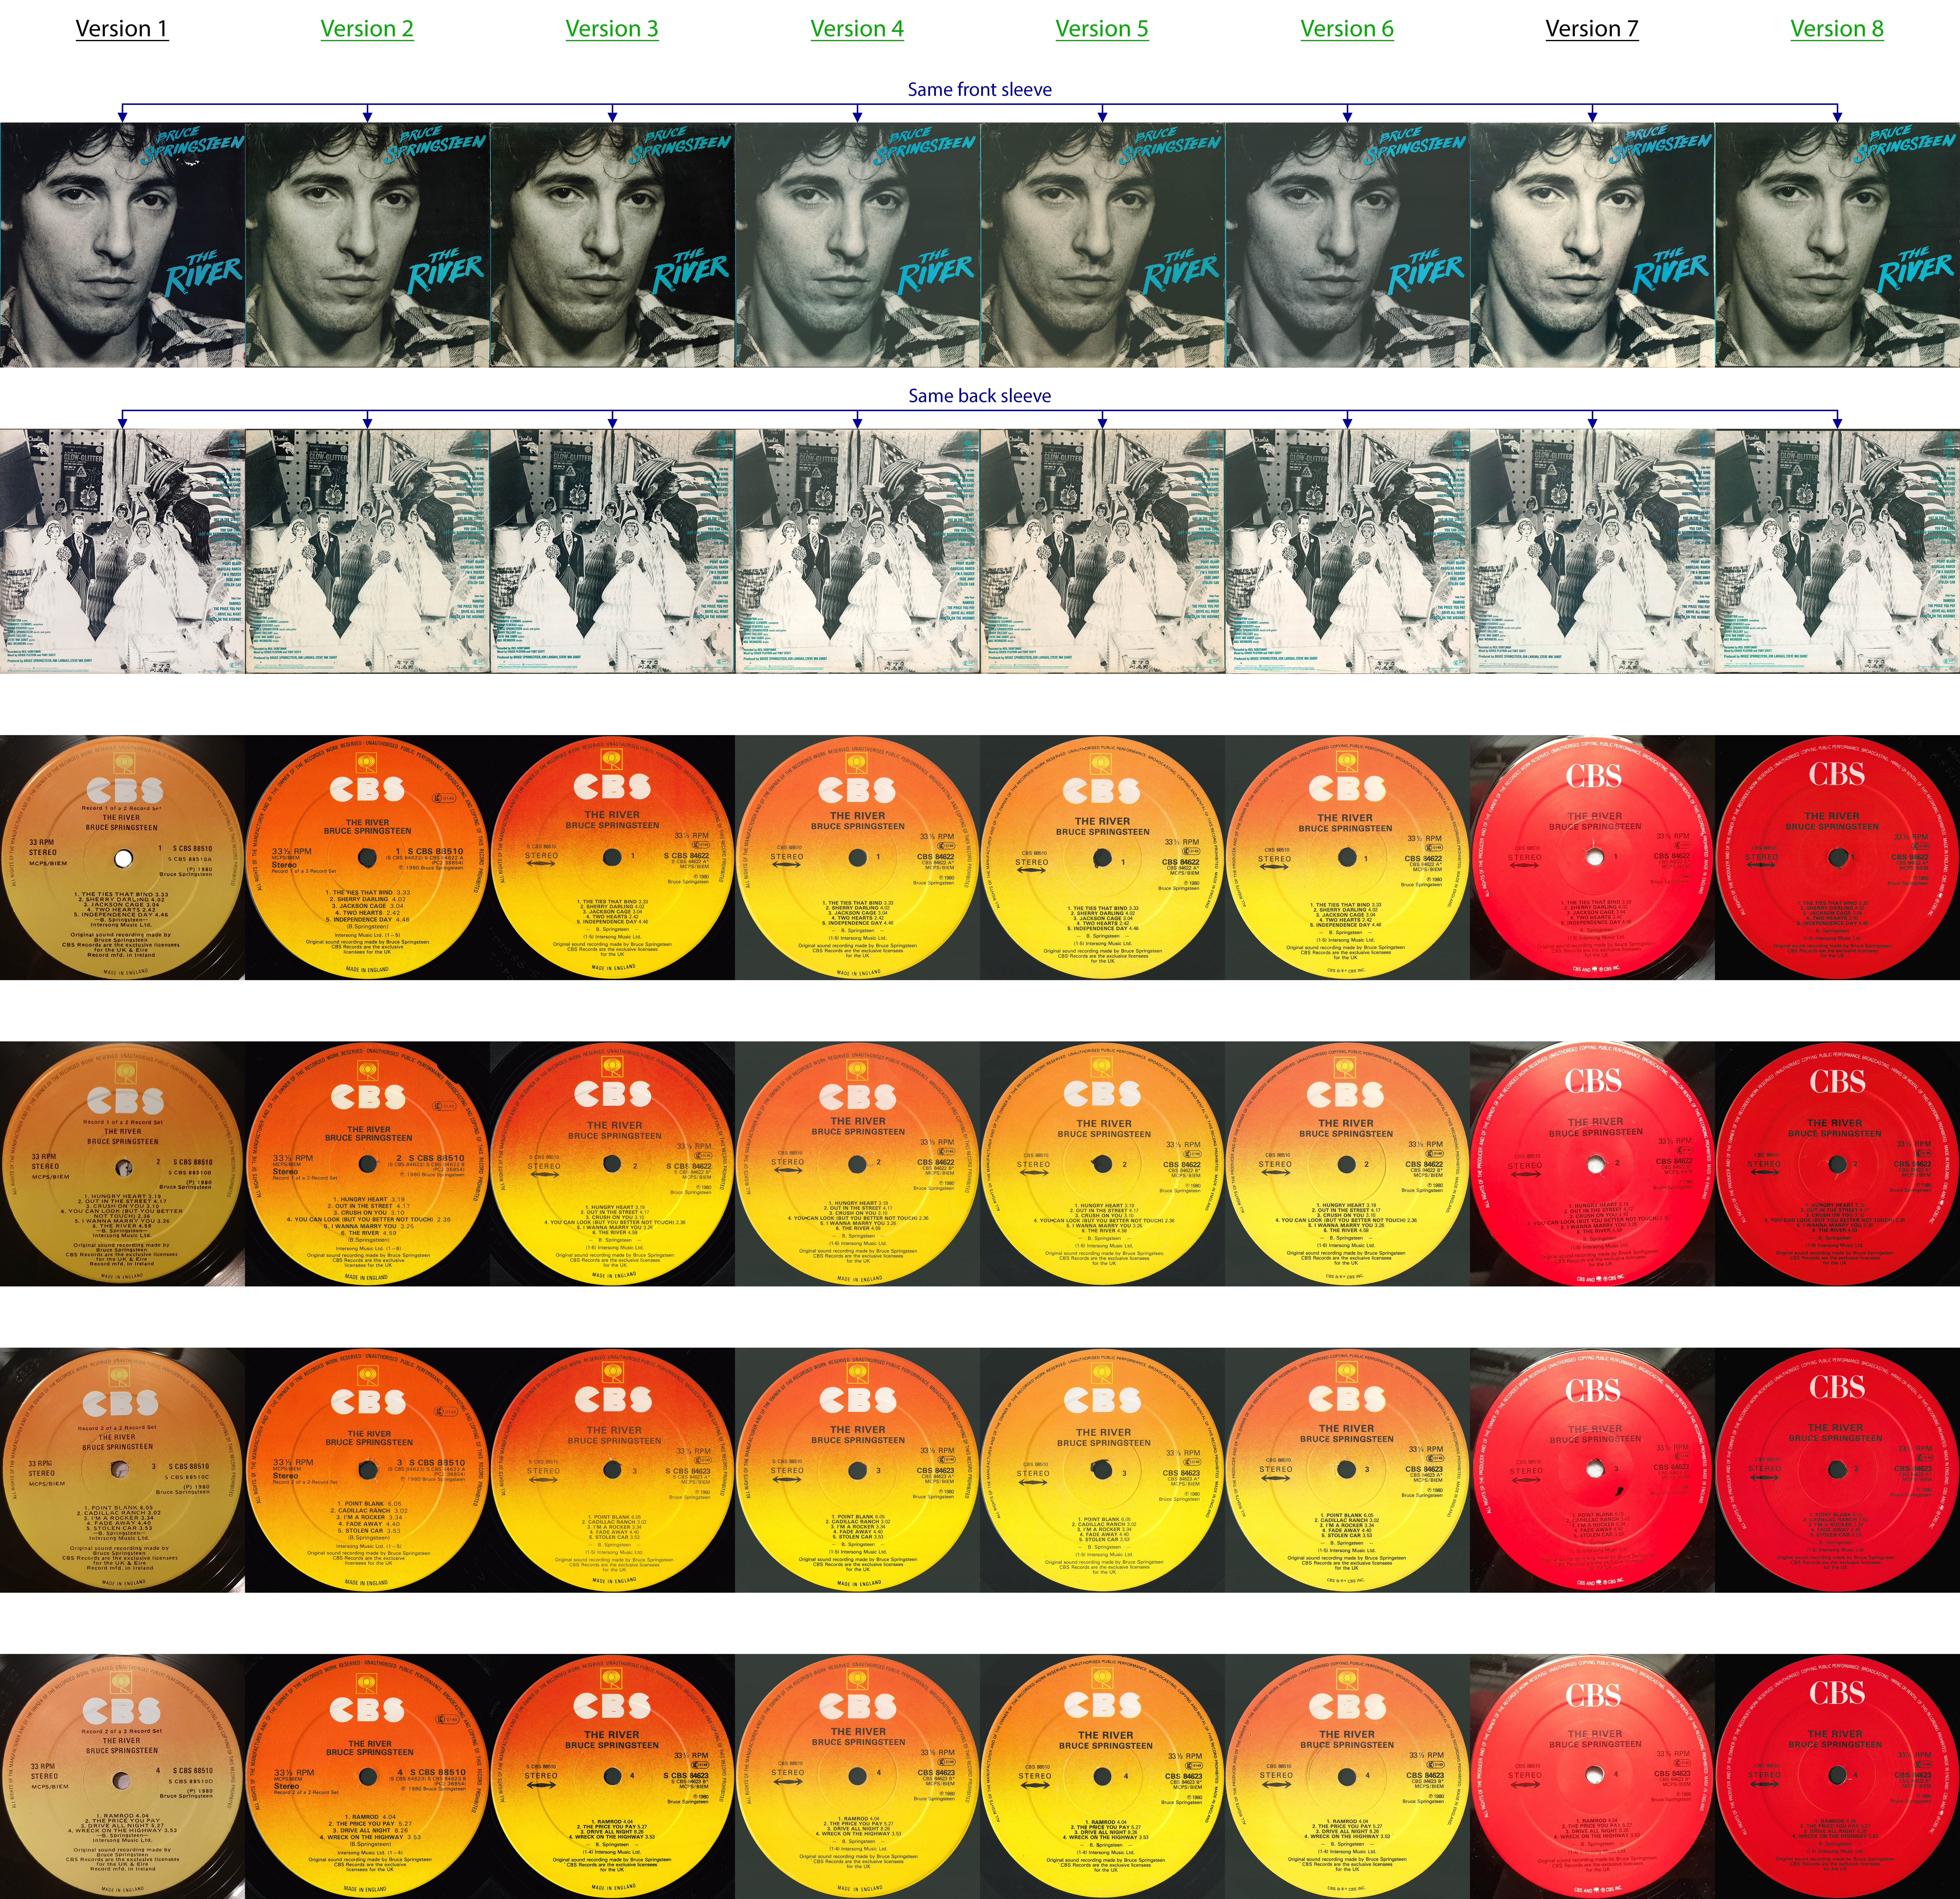The width and height of the screenshot is (1960, 1899).
Task: Choose Version 6 side 3 label image
Action: (1347, 1470)
